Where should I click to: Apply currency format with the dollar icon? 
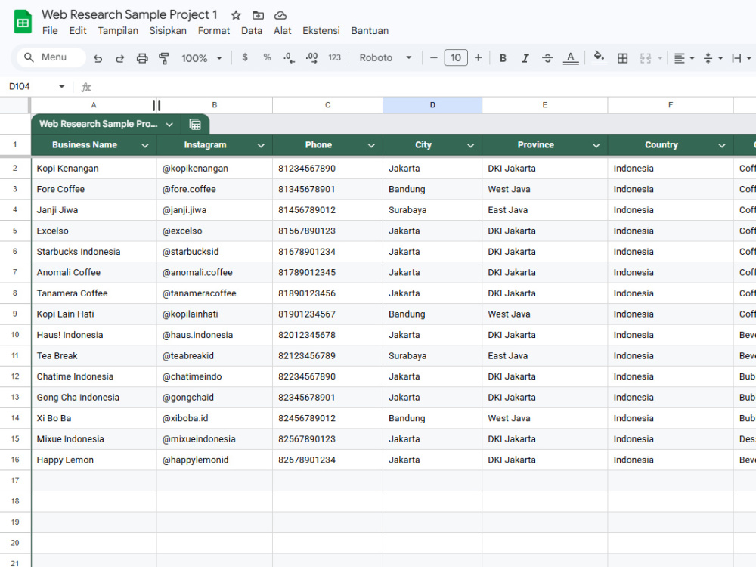coord(245,57)
